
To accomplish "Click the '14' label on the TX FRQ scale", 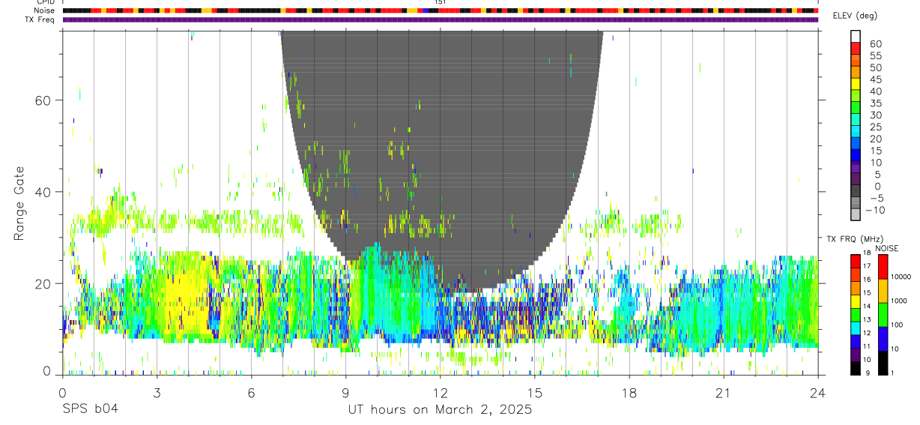I will pyautogui.click(x=867, y=307).
